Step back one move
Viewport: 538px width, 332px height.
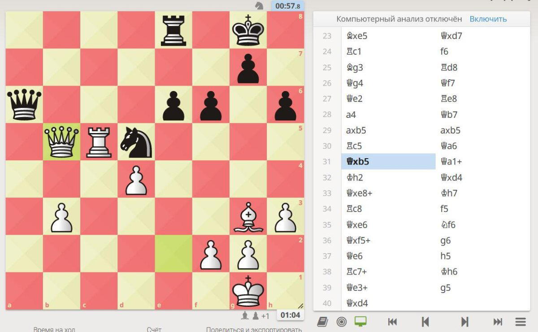425,322
